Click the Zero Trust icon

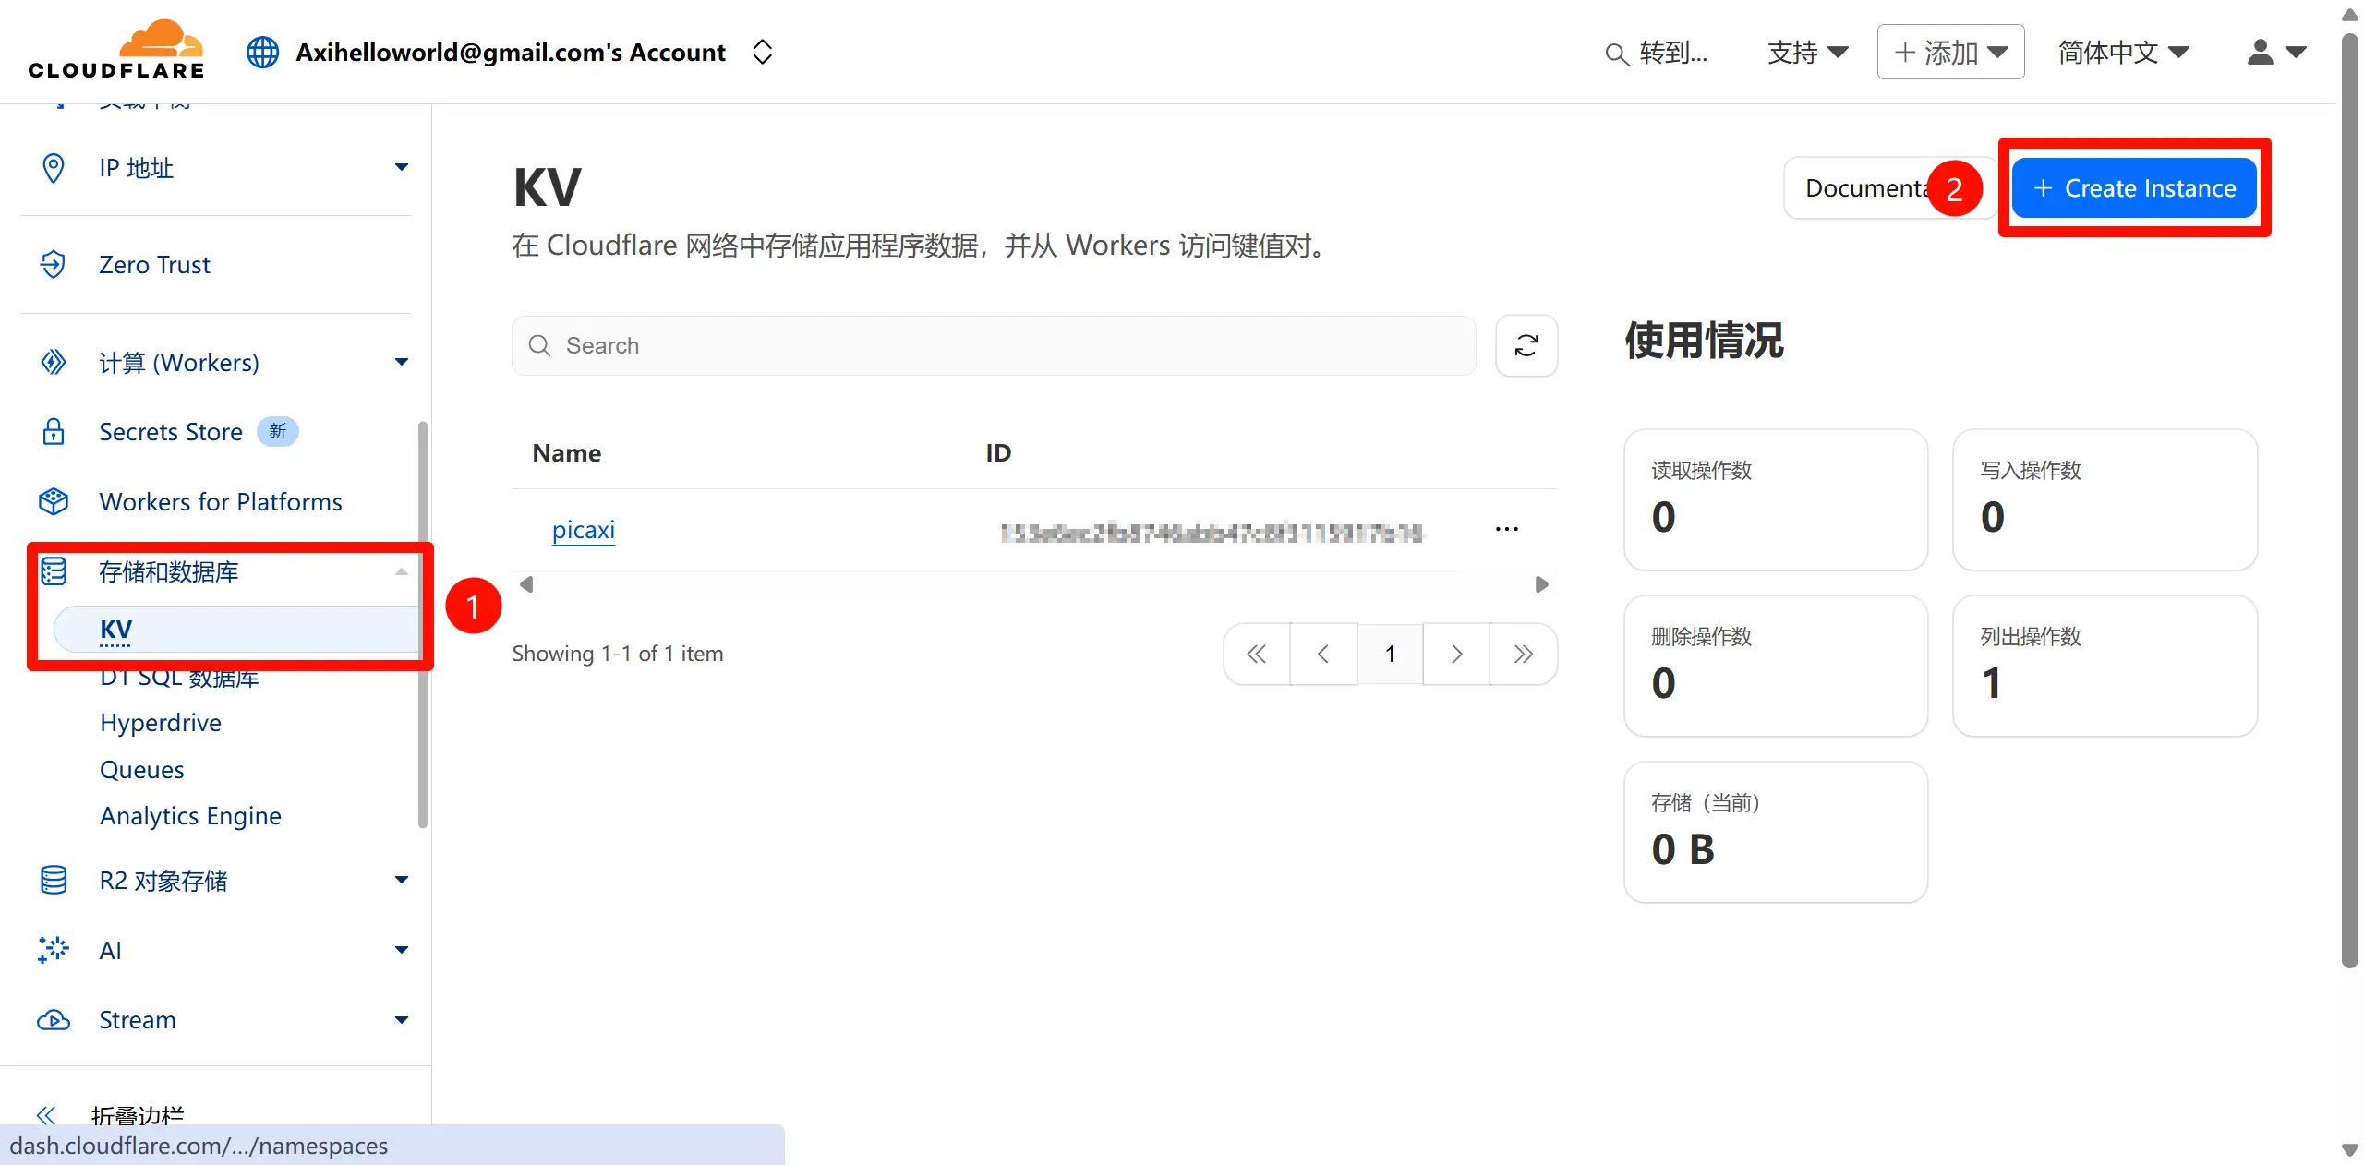pos(54,265)
